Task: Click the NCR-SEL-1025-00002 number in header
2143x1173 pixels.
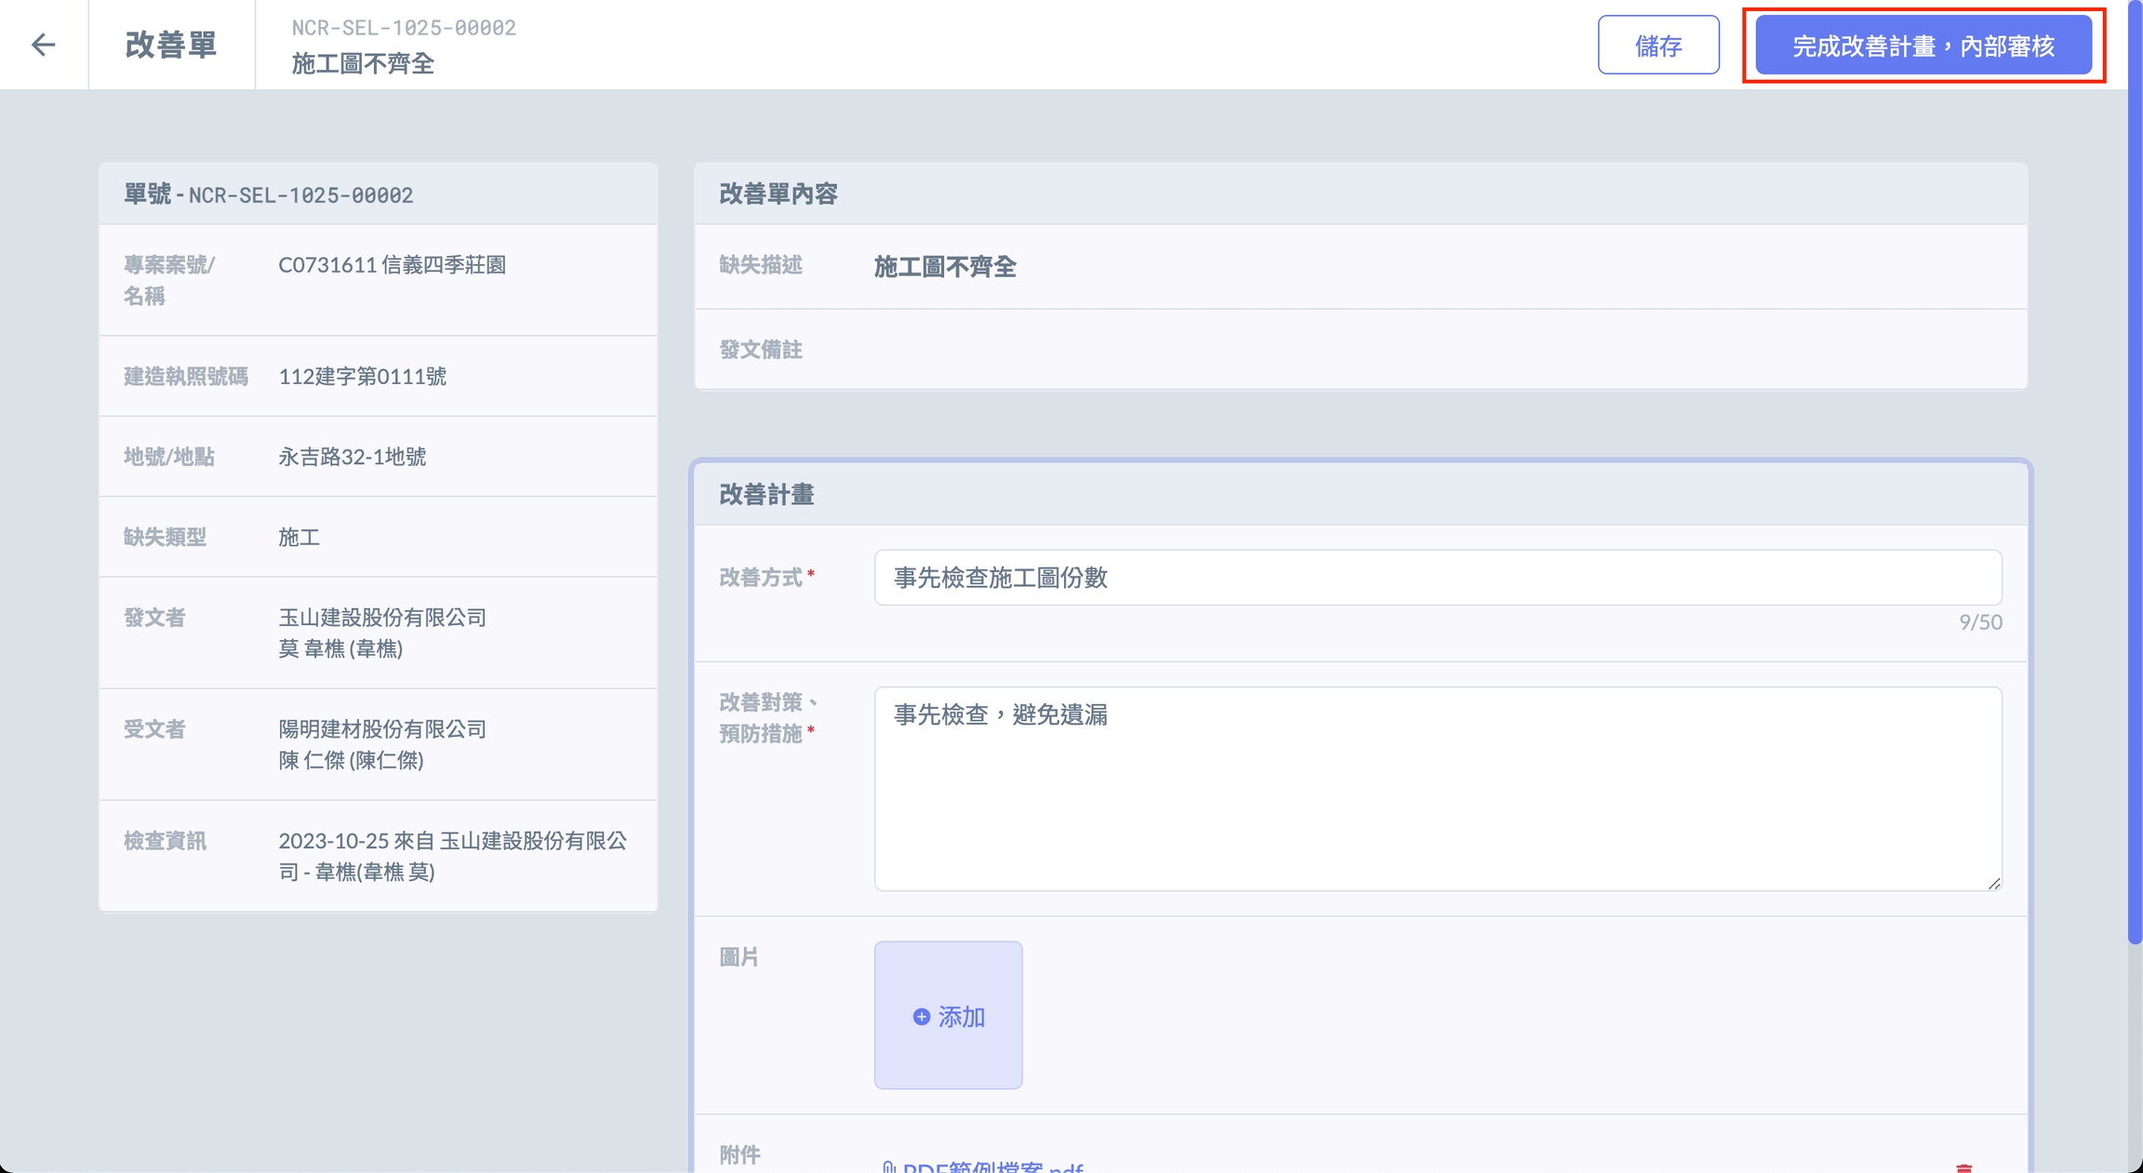Action: [404, 28]
